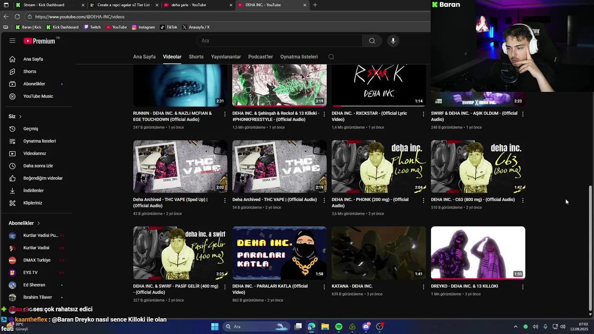Image resolution: width=594 pixels, height=334 pixels.
Task: Click the search magnifier button
Action: tap(372, 41)
